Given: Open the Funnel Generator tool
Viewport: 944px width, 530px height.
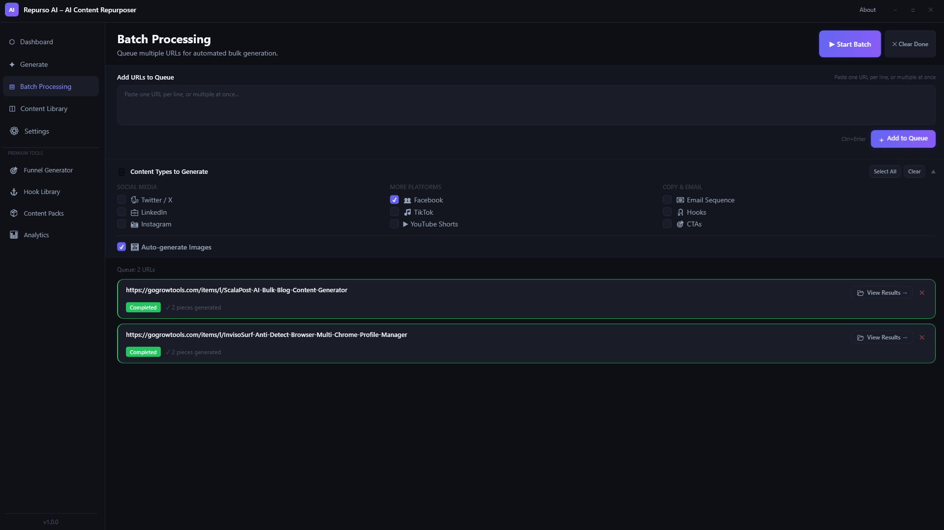Looking at the screenshot, I should pos(51,170).
